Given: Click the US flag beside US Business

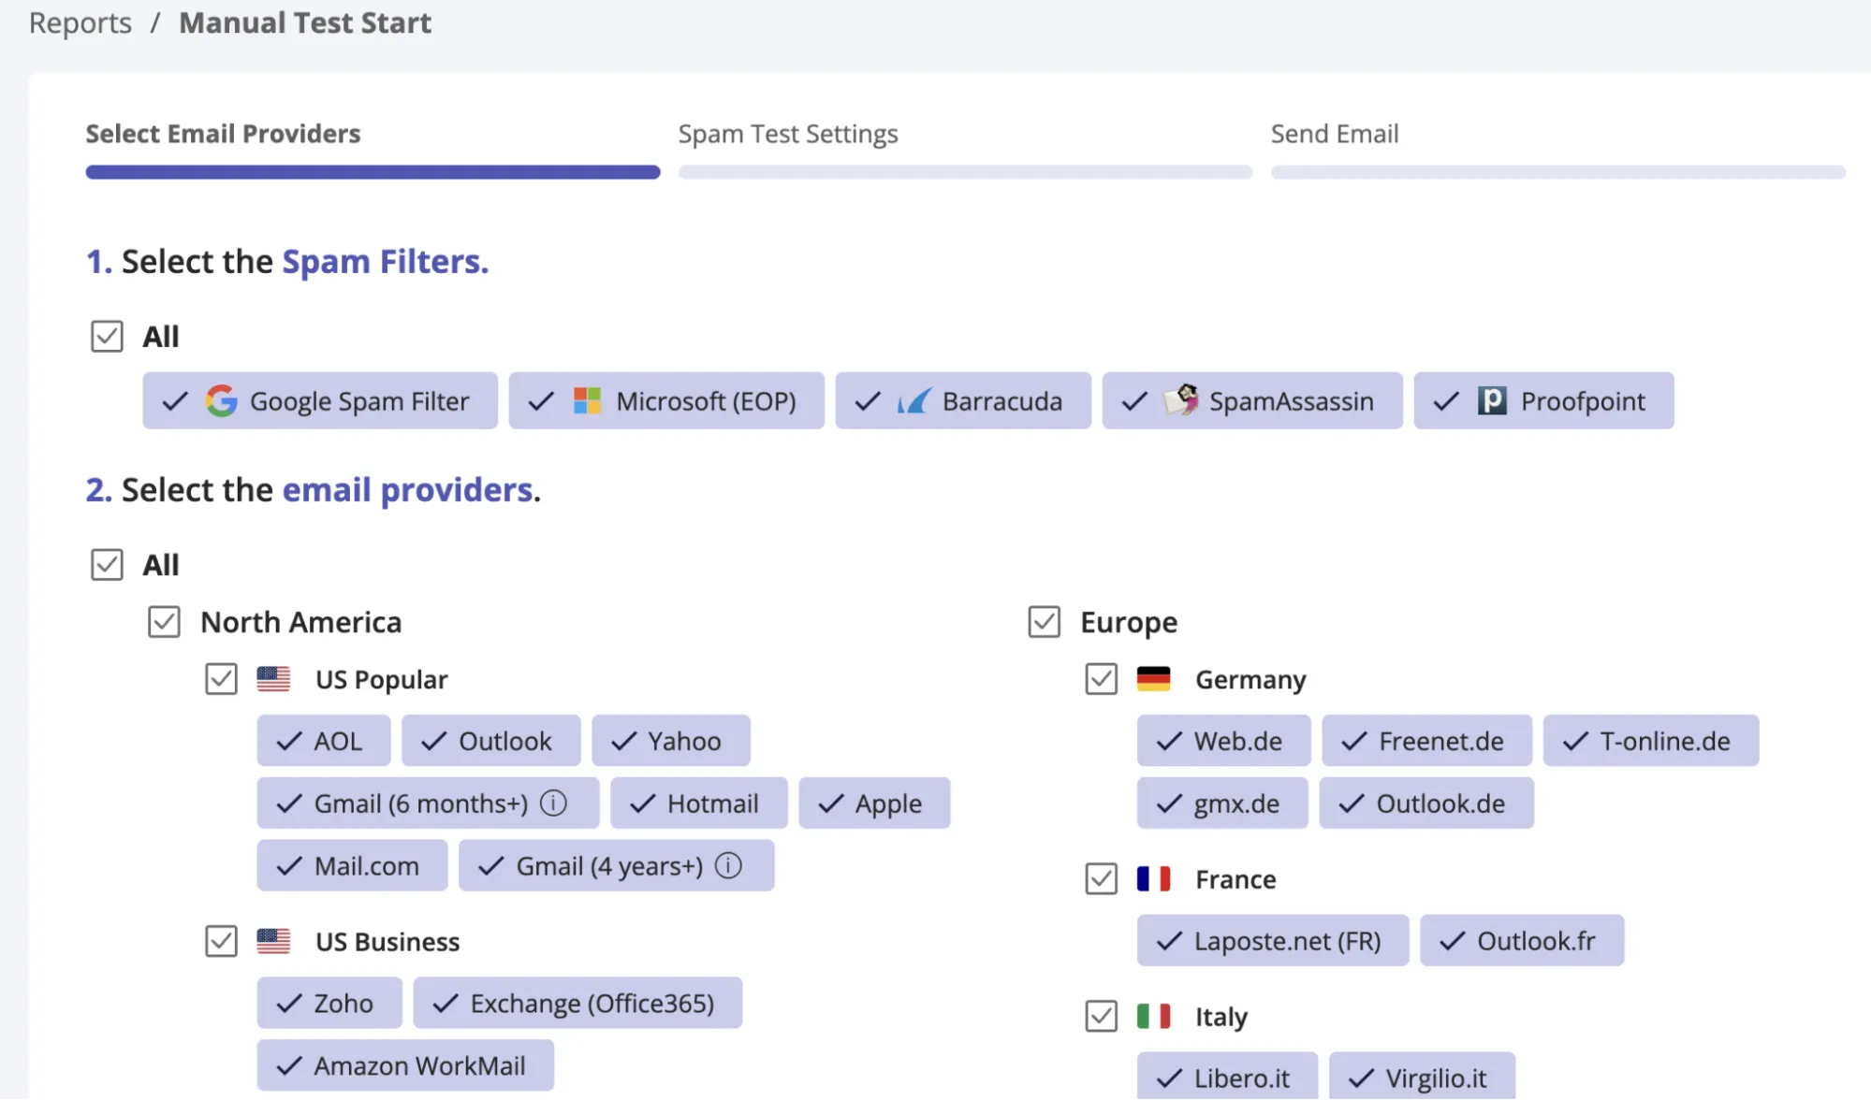Looking at the screenshot, I should pyautogui.click(x=273, y=941).
